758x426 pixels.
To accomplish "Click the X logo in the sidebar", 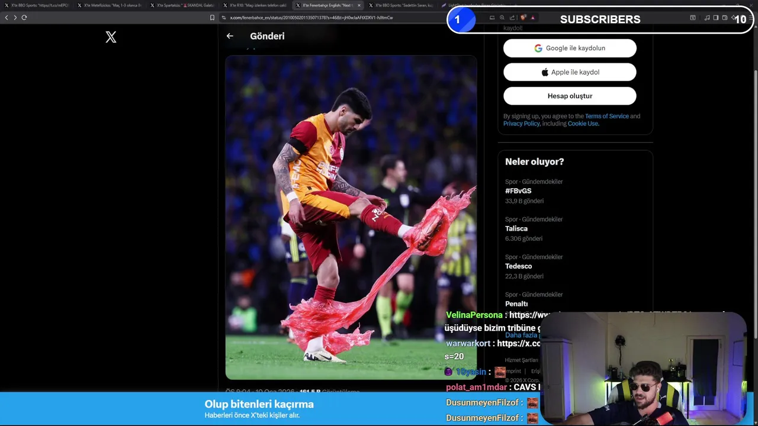I will tap(111, 37).
